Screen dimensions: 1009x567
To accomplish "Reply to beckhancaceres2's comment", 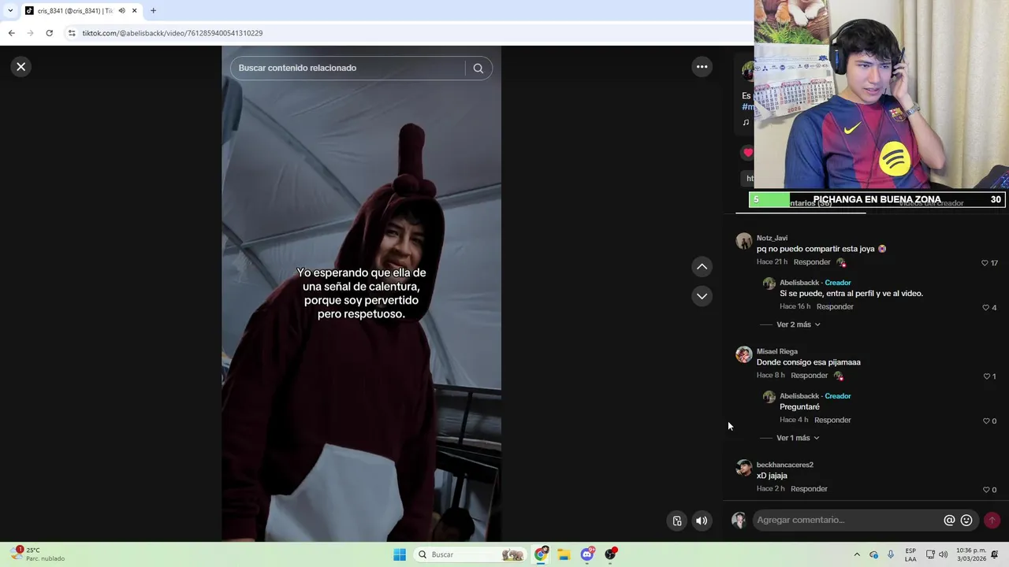I will [809, 489].
